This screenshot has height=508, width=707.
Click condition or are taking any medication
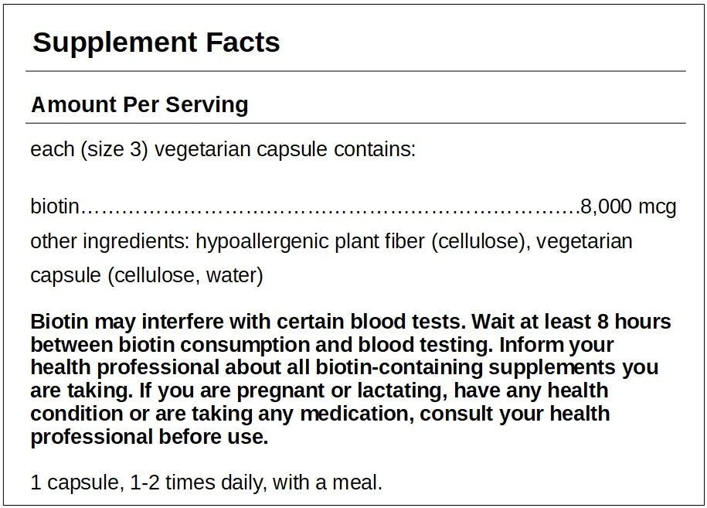(x=222, y=414)
